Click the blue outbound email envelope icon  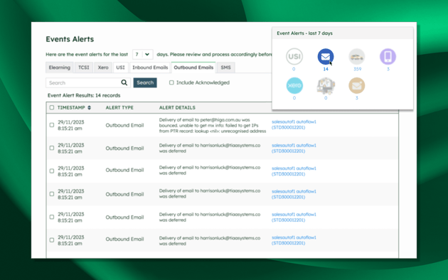326,57
